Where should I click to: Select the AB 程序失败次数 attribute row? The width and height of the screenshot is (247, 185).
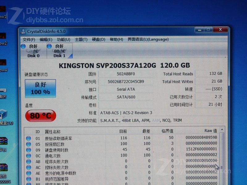point(122,161)
